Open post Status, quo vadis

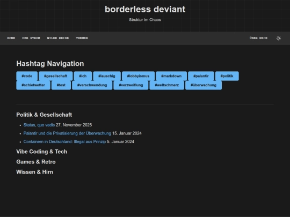(x=39, y=125)
